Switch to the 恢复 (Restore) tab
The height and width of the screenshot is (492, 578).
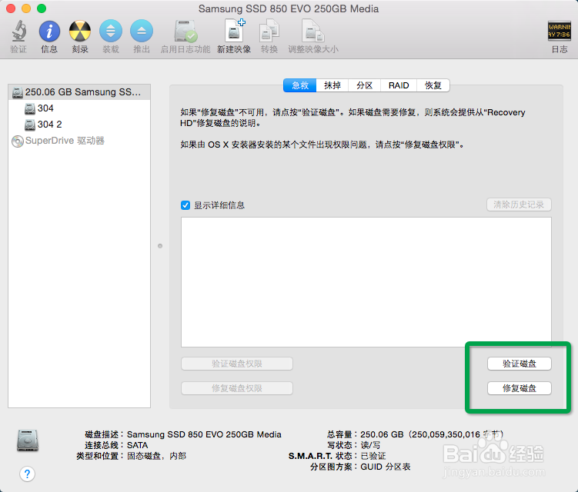tap(433, 85)
